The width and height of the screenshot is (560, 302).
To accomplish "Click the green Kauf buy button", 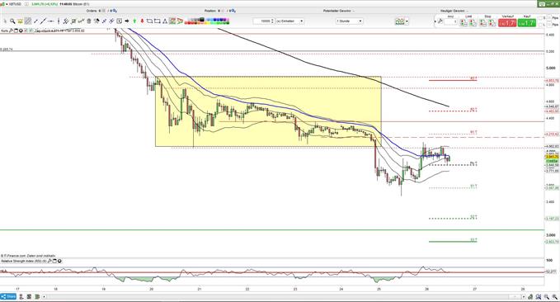I will coord(527,23).
